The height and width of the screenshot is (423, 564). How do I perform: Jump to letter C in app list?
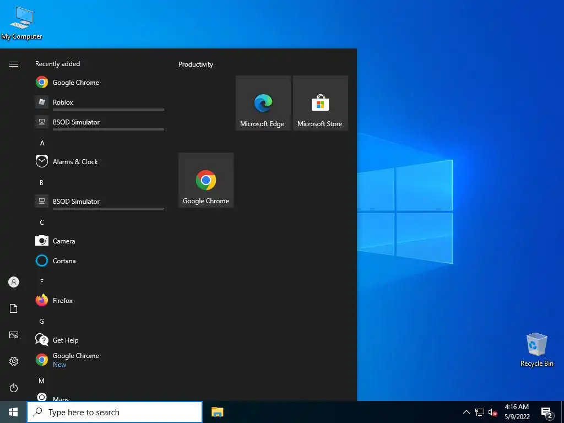[42, 223]
